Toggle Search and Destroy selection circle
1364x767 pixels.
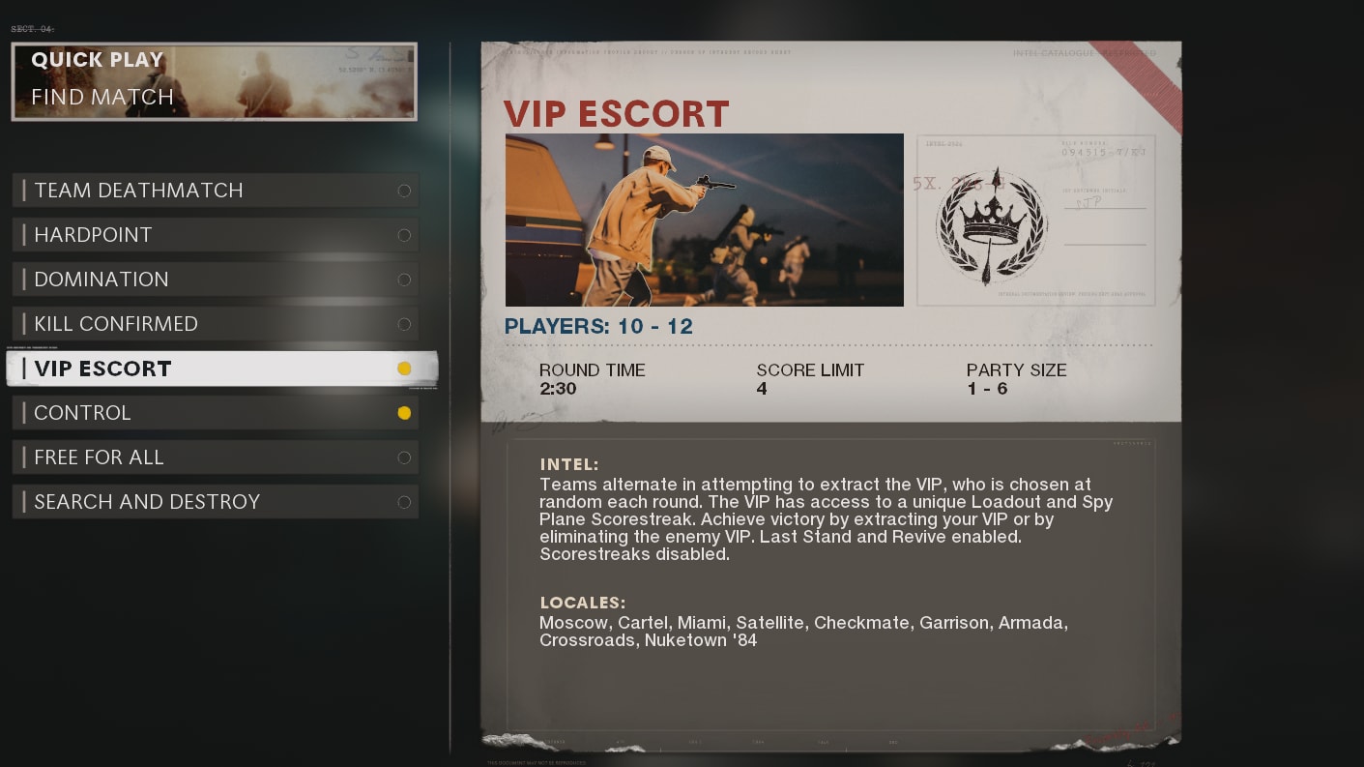click(404, 502)
